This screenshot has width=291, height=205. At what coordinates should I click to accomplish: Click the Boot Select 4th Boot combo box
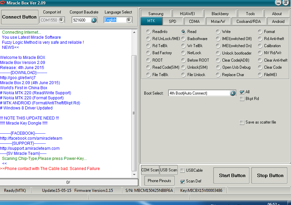click(x=202, y=93)
